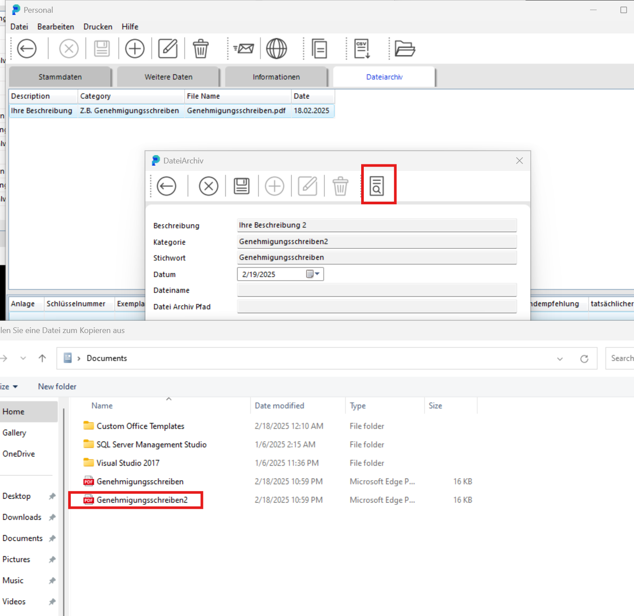Click the file browse icon in DateiArchiv toolbar
634x616 pixels.
click(377, 186)
